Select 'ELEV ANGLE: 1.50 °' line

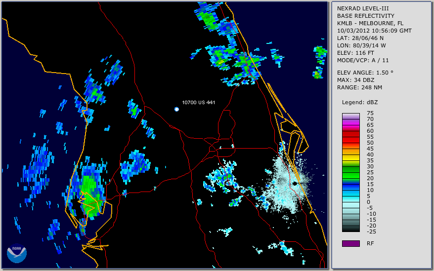click(365, 73)
